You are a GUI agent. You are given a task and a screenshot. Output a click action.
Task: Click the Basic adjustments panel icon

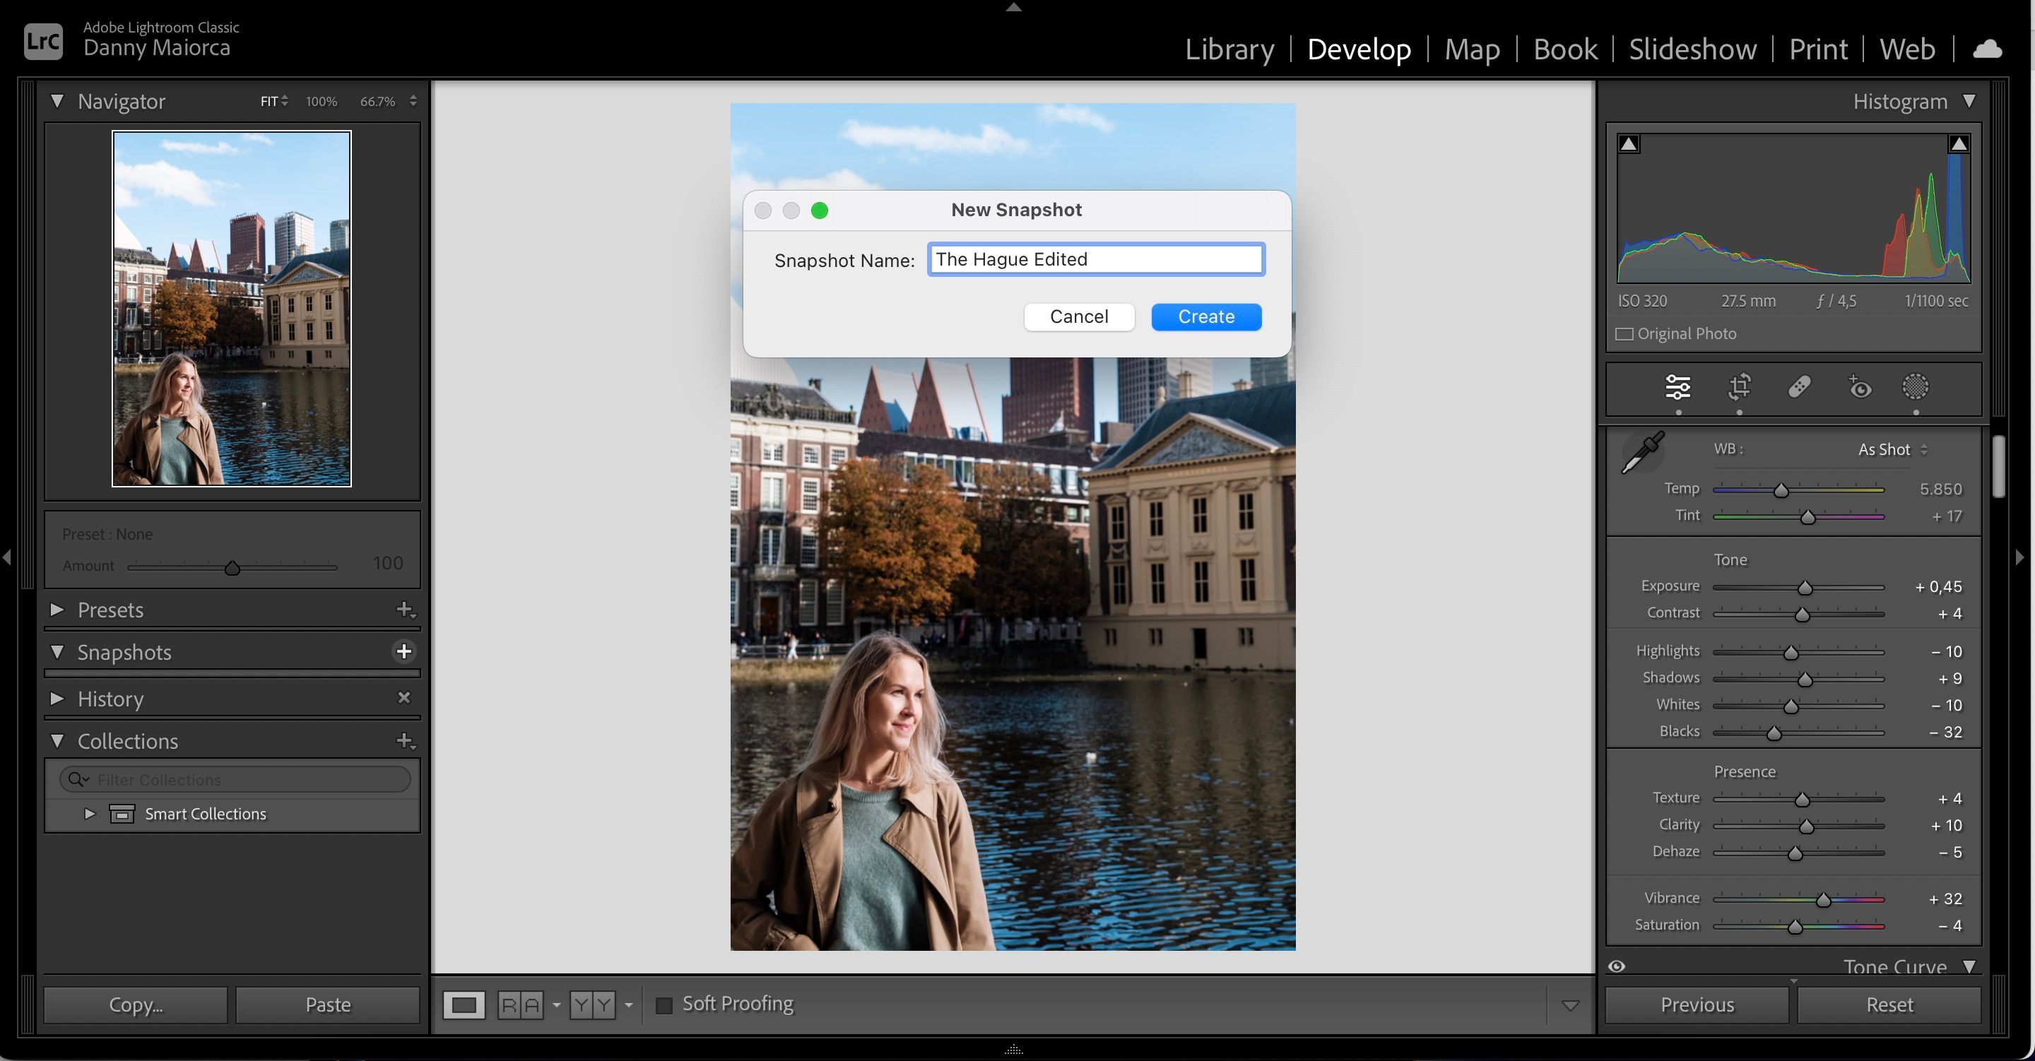(1678, 387)
